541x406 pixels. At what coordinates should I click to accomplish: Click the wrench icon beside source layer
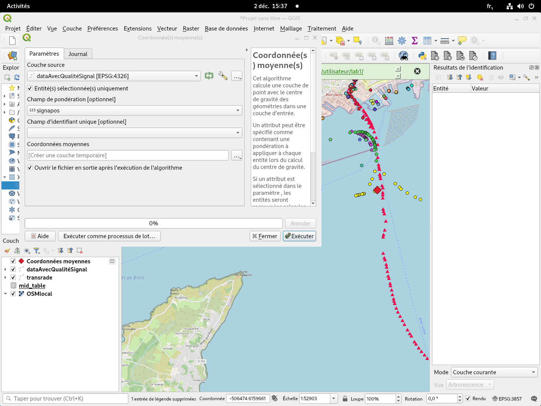coord(223,76)
